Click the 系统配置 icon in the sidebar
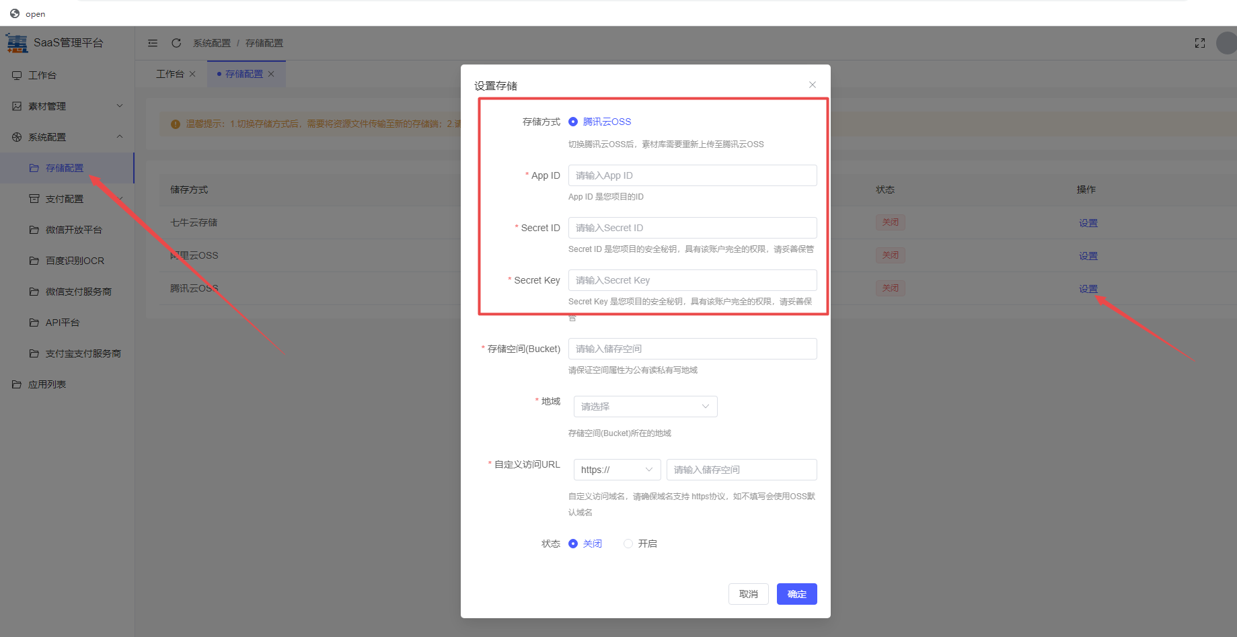1237x637 pixels. [17, 137]
